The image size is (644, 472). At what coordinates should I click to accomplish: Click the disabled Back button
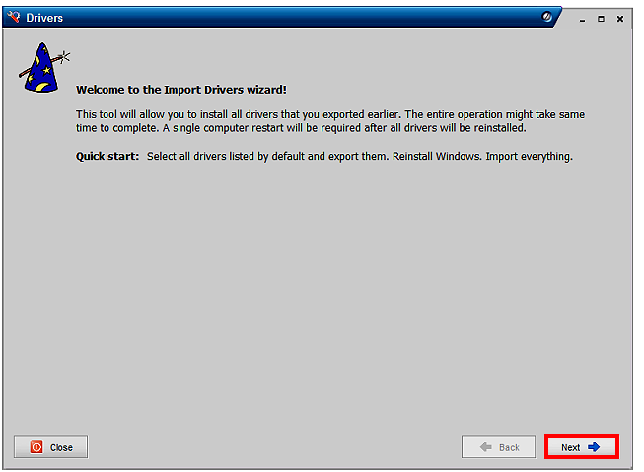[x=499, y=446]
